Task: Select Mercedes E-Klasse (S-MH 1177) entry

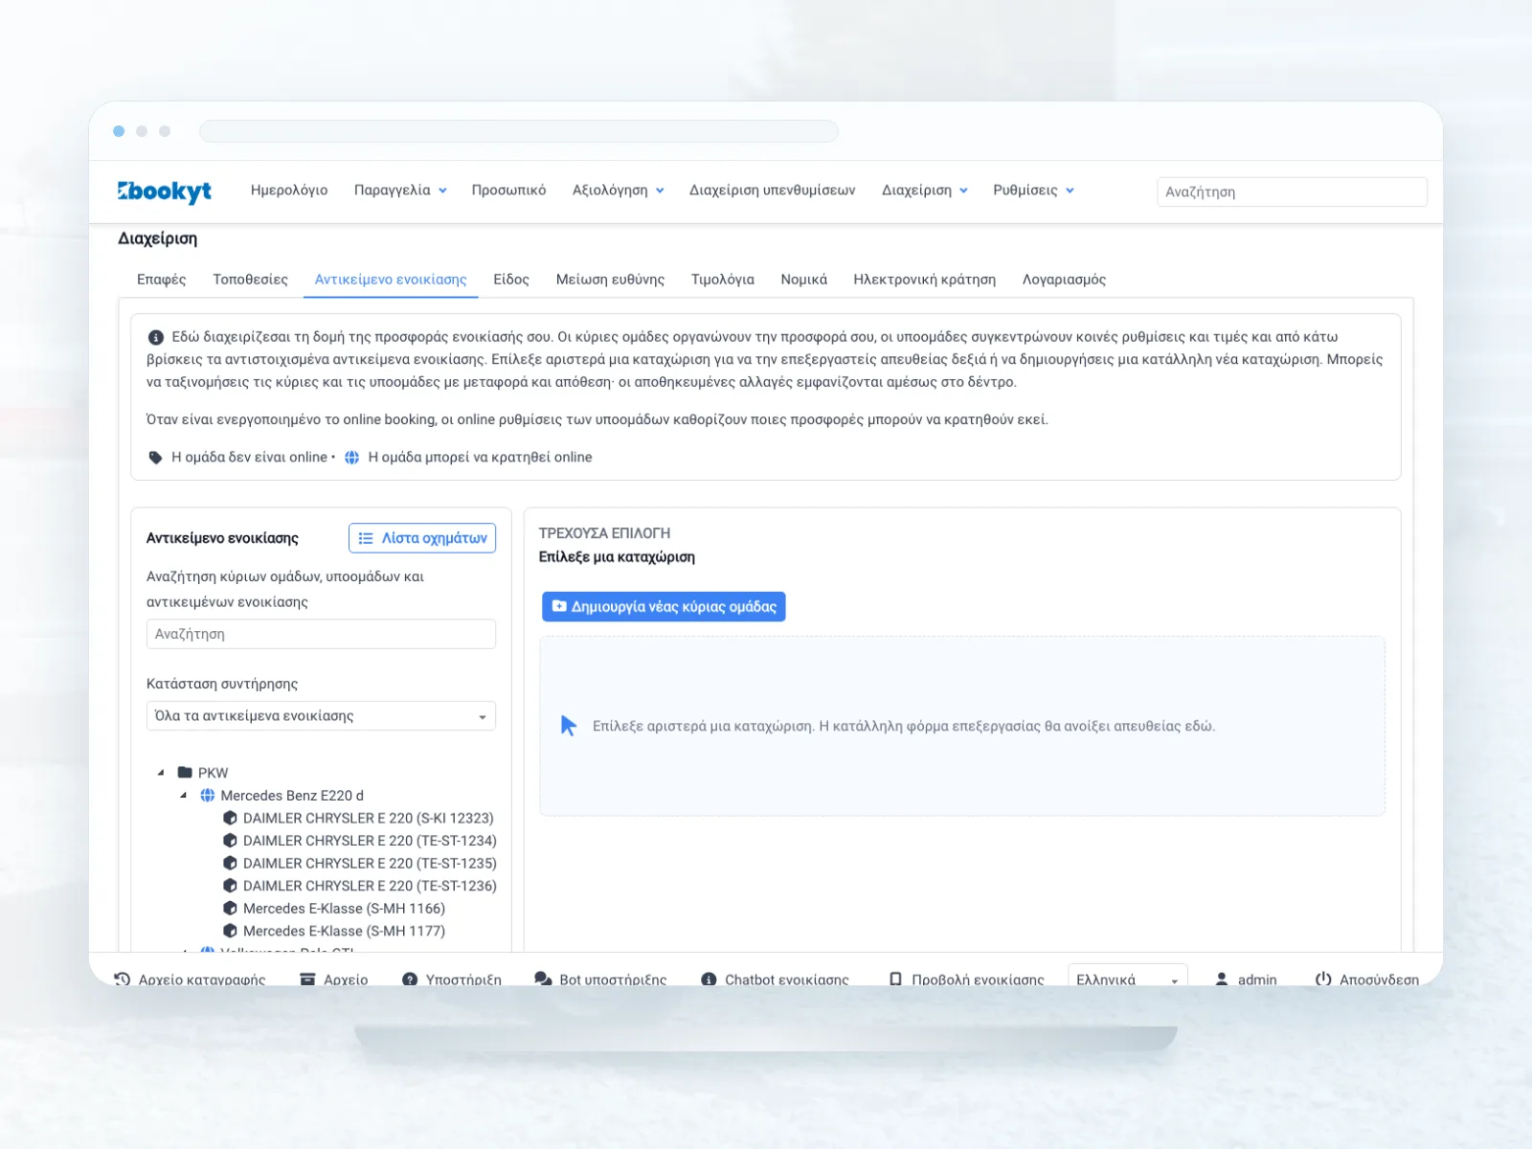Action: [x=344, y=931]
